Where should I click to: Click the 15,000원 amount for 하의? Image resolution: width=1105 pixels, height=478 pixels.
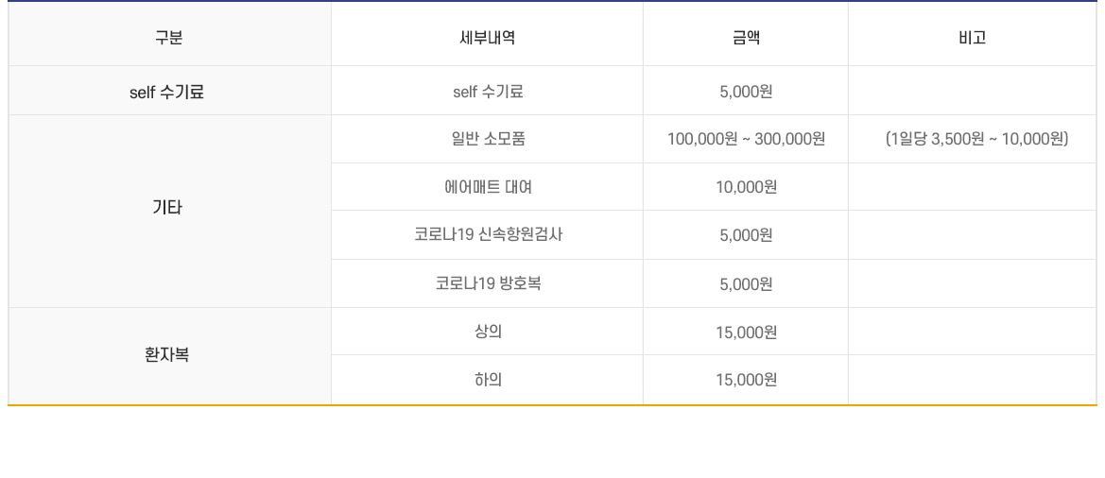click(x=746, y=380)
